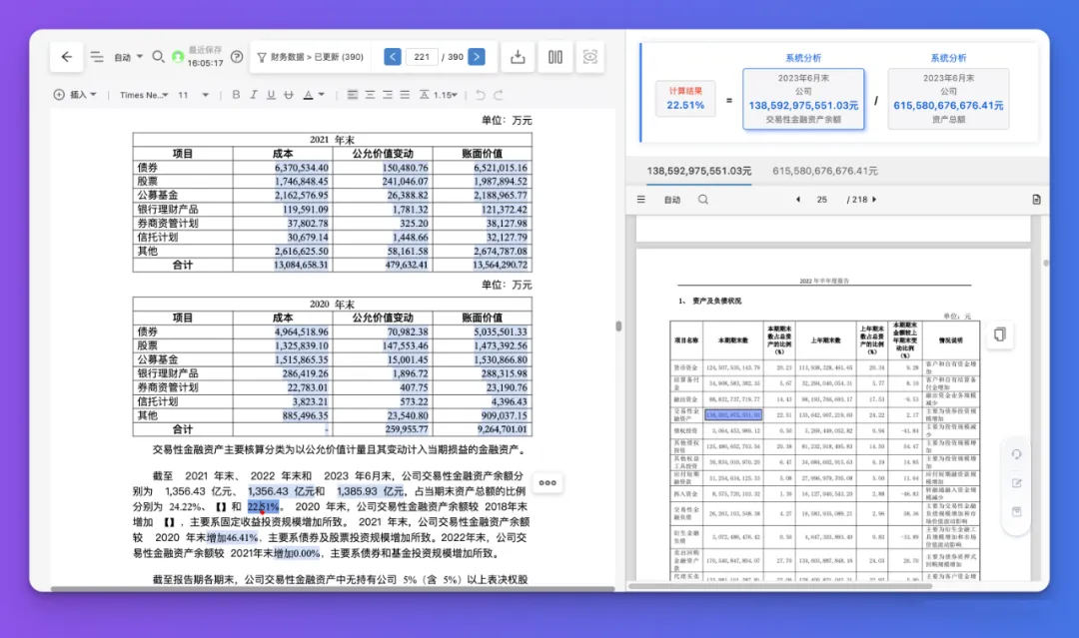
Task: Go to previous source page arrow
Action: [797, 200]
